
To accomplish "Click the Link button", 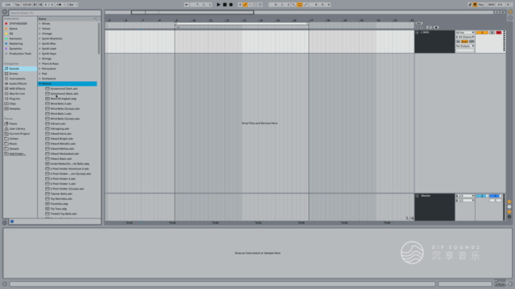I will [7, 5].
